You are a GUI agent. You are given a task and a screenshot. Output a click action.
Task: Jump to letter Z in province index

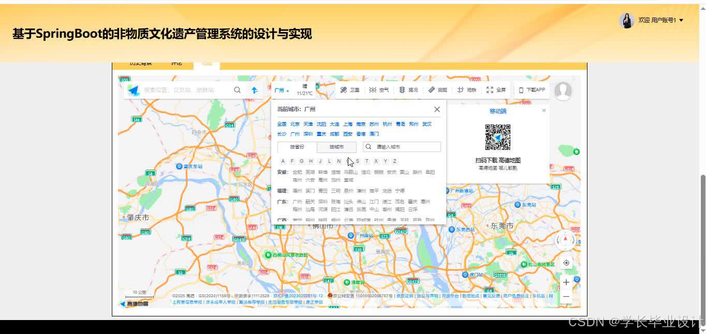394,161
